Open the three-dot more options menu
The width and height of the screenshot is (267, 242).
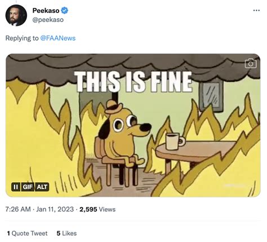click(256, 10)
